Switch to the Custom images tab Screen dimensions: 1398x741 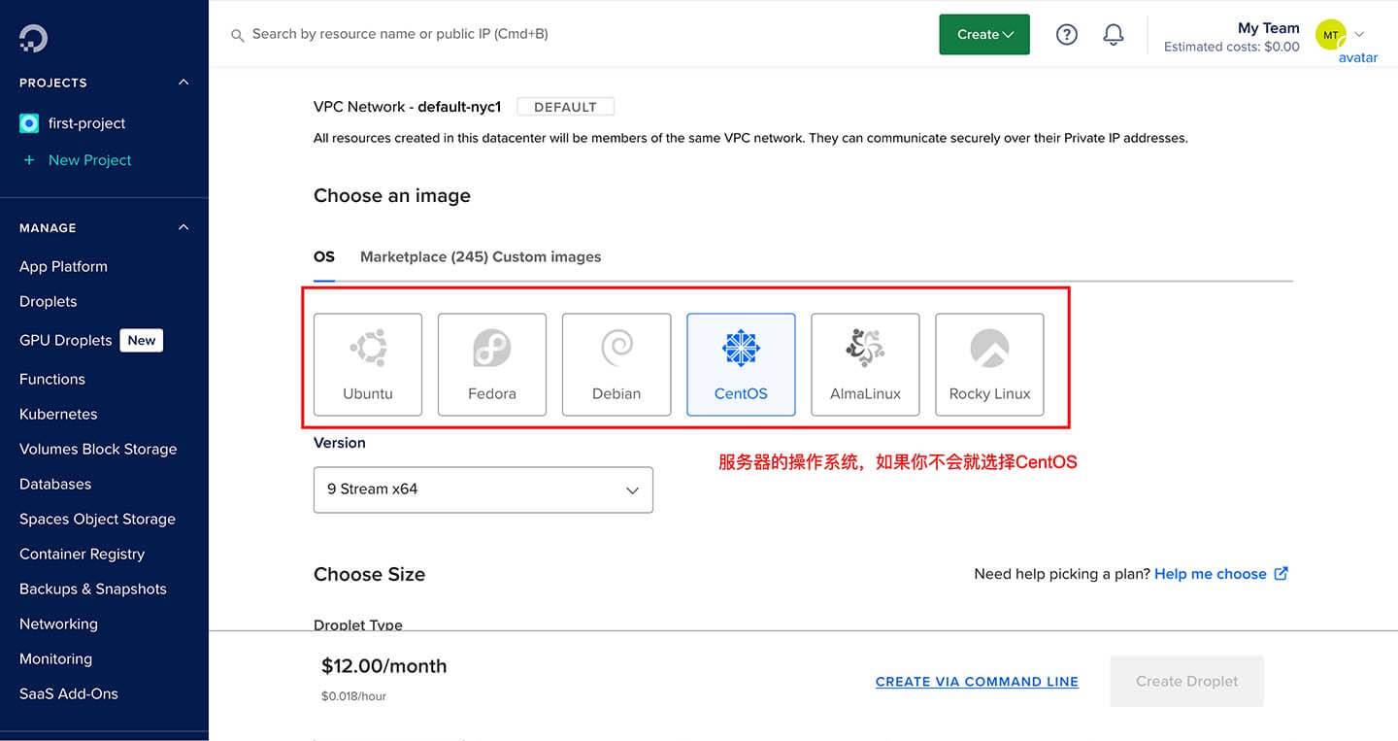point(548,257)
